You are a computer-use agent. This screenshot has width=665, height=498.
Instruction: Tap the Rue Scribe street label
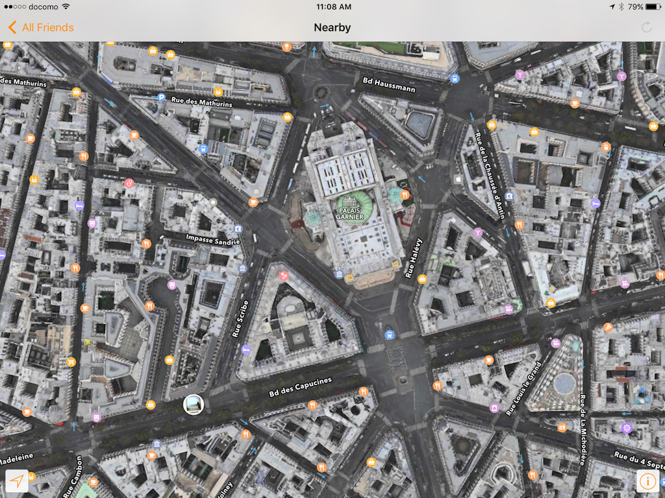[240, 318]
